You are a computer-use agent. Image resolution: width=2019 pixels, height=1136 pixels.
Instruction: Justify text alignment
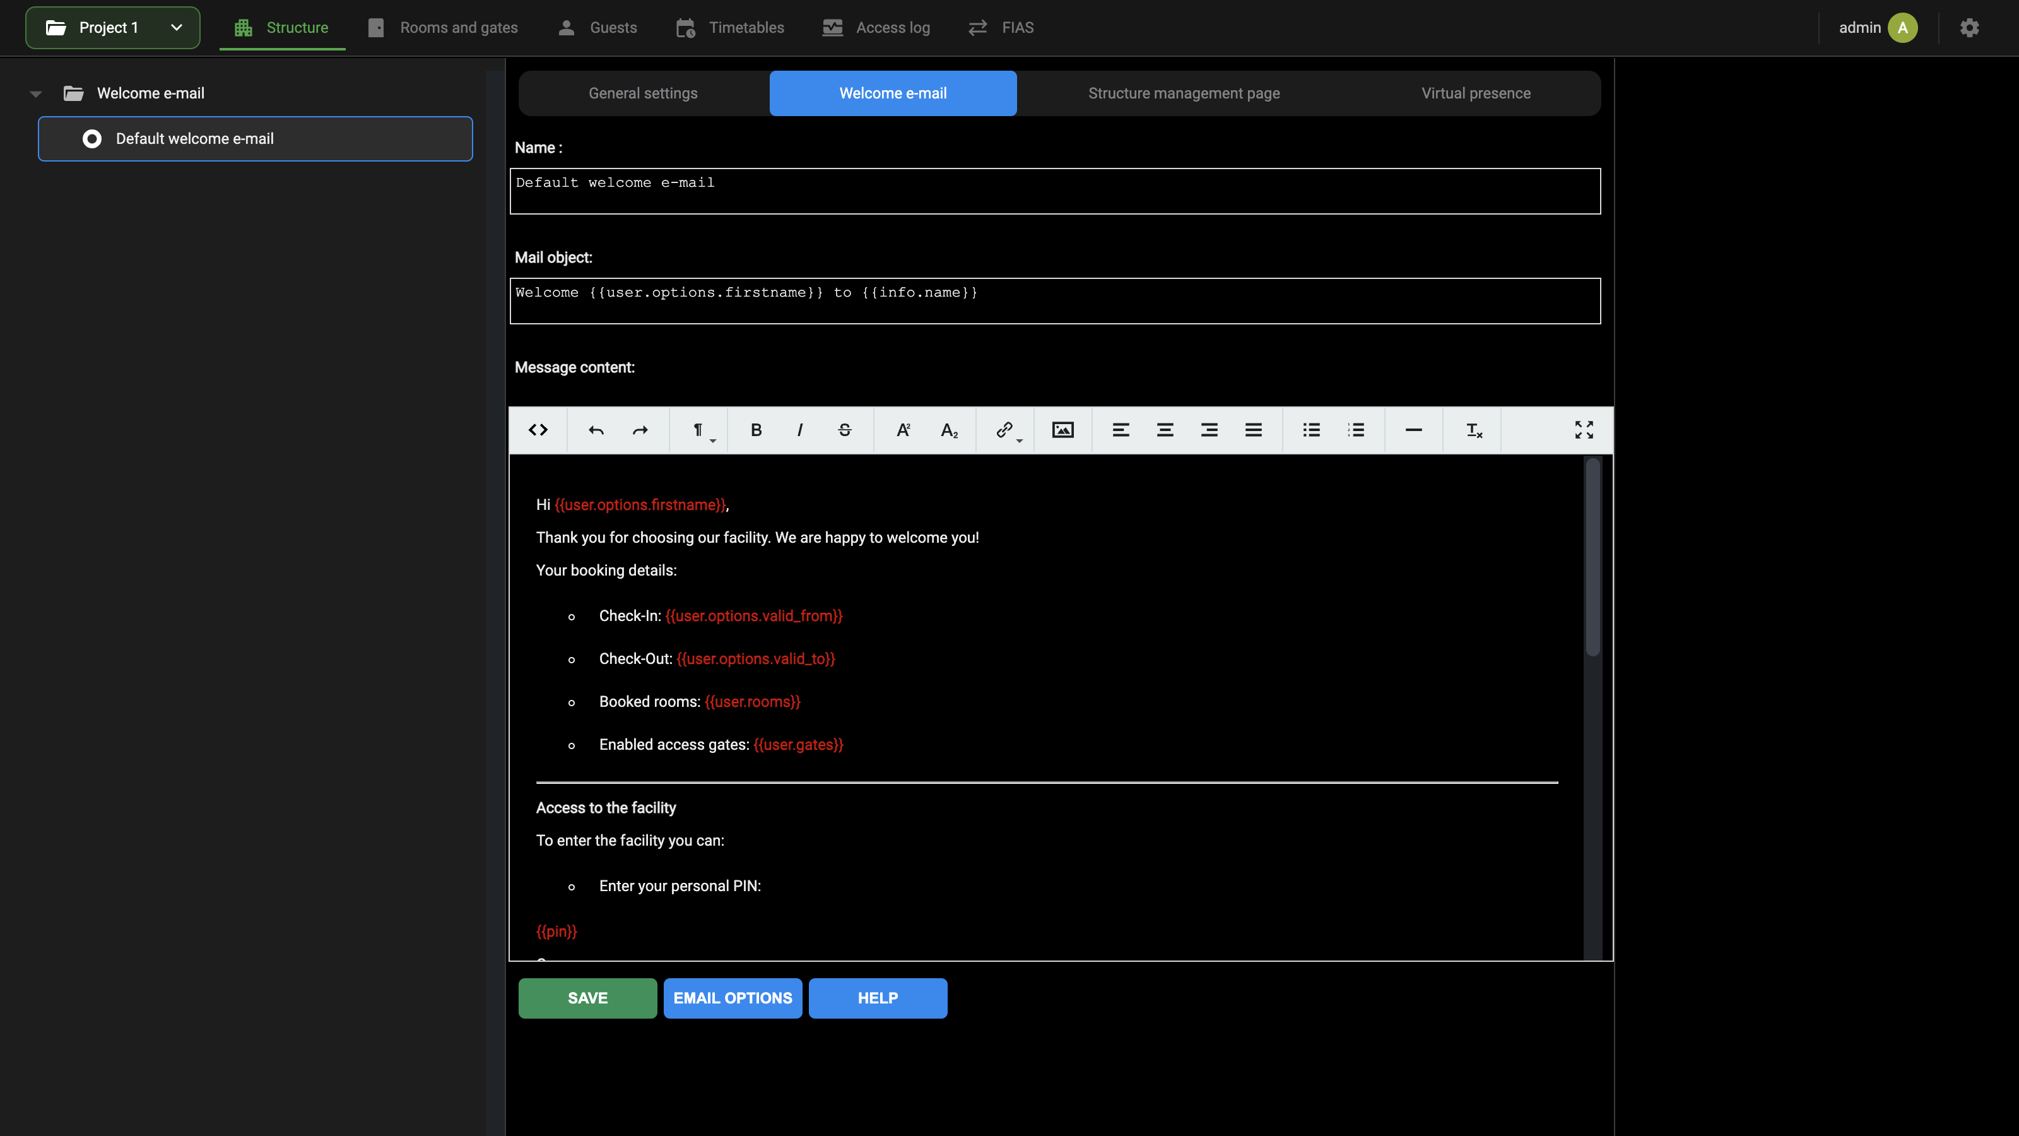click(x=1253, y=430)
